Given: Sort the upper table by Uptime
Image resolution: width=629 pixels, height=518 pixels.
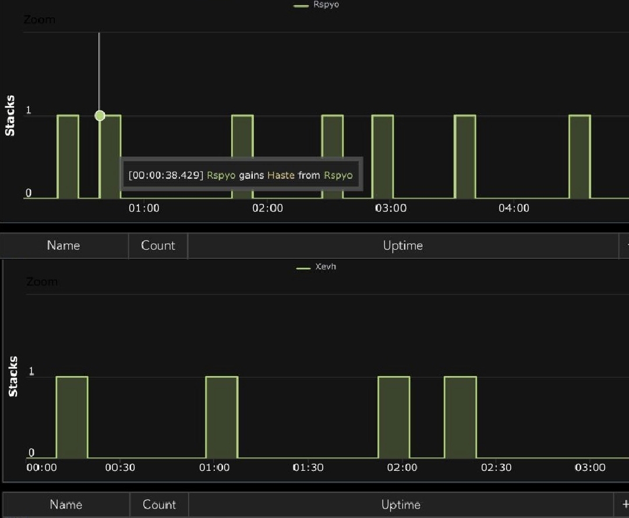Looking at the screenshot, I should pos(403,246).
